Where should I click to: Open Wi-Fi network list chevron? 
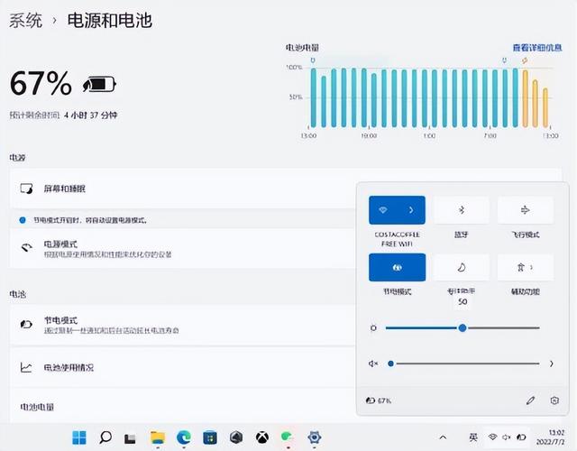(x=411, y=210)
